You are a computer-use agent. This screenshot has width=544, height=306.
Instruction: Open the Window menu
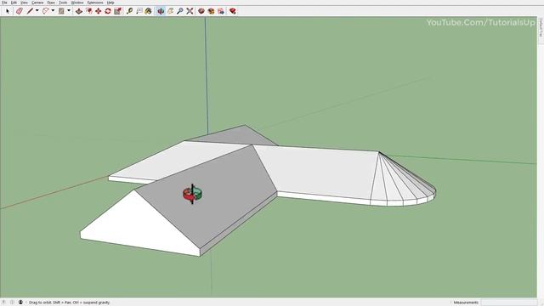[77, 3]
